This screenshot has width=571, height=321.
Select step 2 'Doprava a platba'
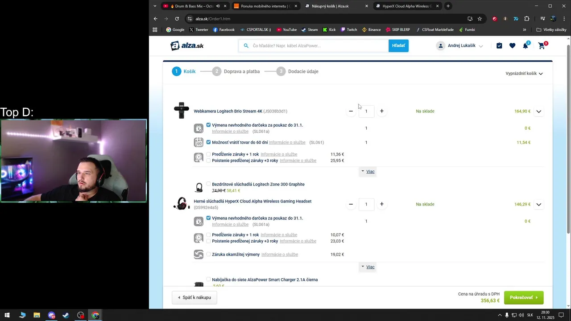pos(236,71)
